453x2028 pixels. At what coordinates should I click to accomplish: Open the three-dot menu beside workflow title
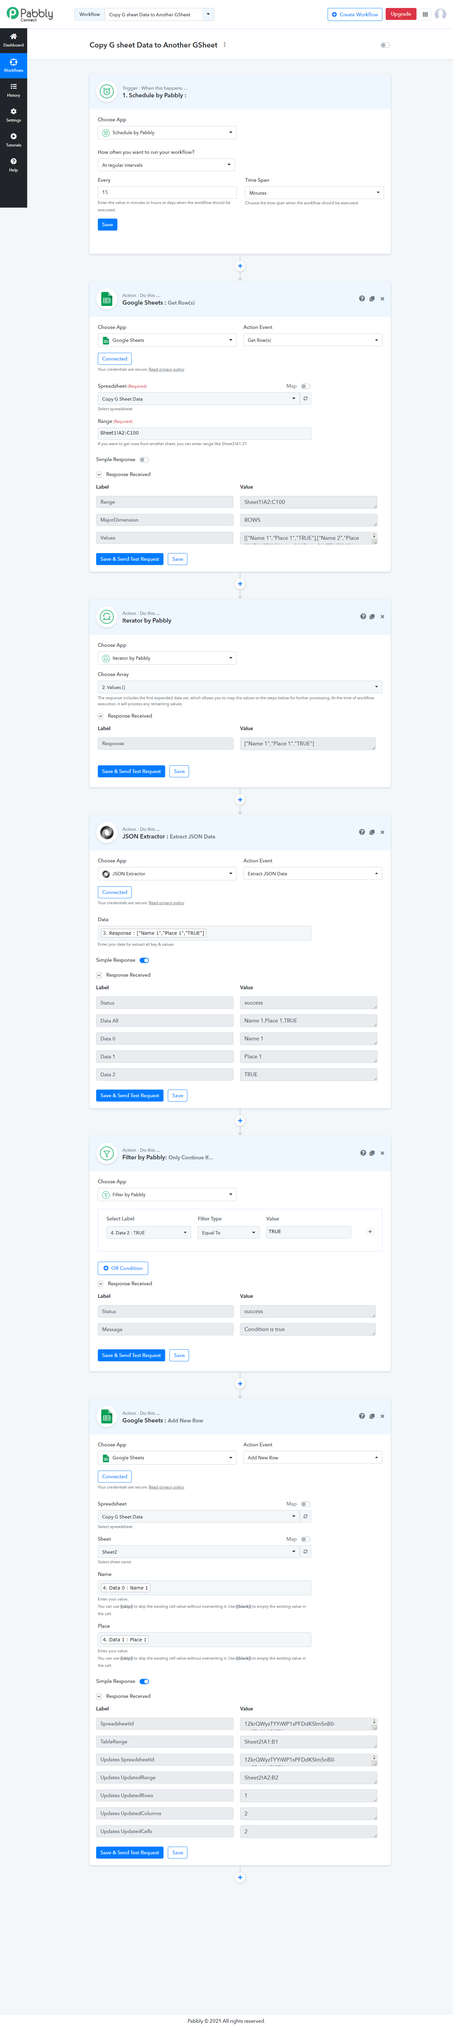pos(225,45)
